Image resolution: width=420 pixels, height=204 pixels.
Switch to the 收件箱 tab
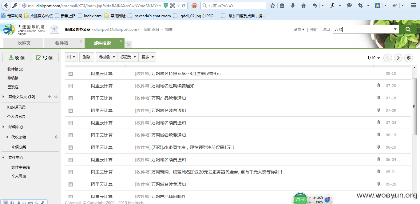pyautogui.click(x=62, y=43)
